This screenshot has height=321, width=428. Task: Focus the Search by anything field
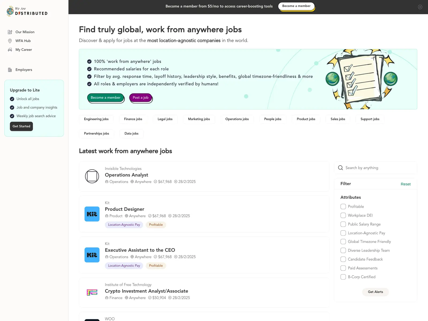pyautogui.click(x=376, y=168)
